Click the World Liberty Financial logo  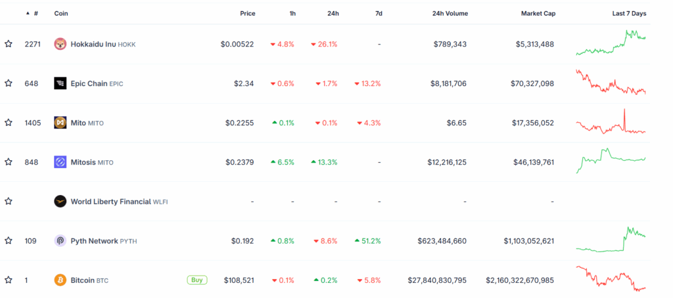[x=60, y=202]
